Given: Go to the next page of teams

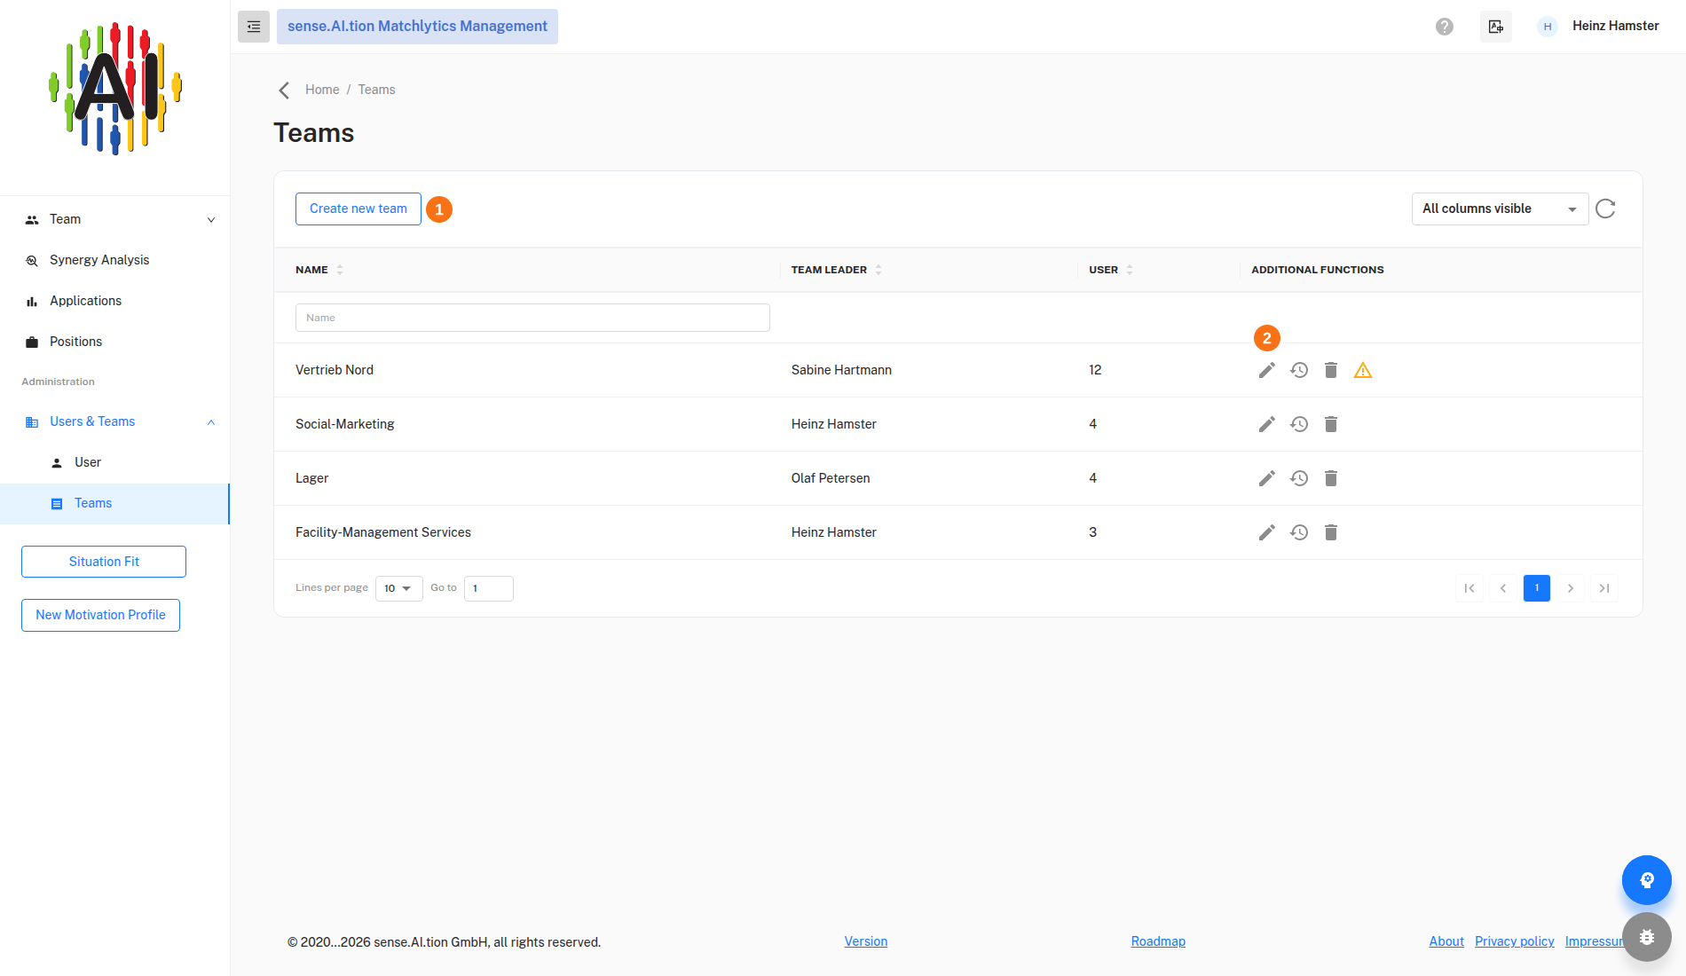Looking at the screenshot, I should [x=1571, y=588].
